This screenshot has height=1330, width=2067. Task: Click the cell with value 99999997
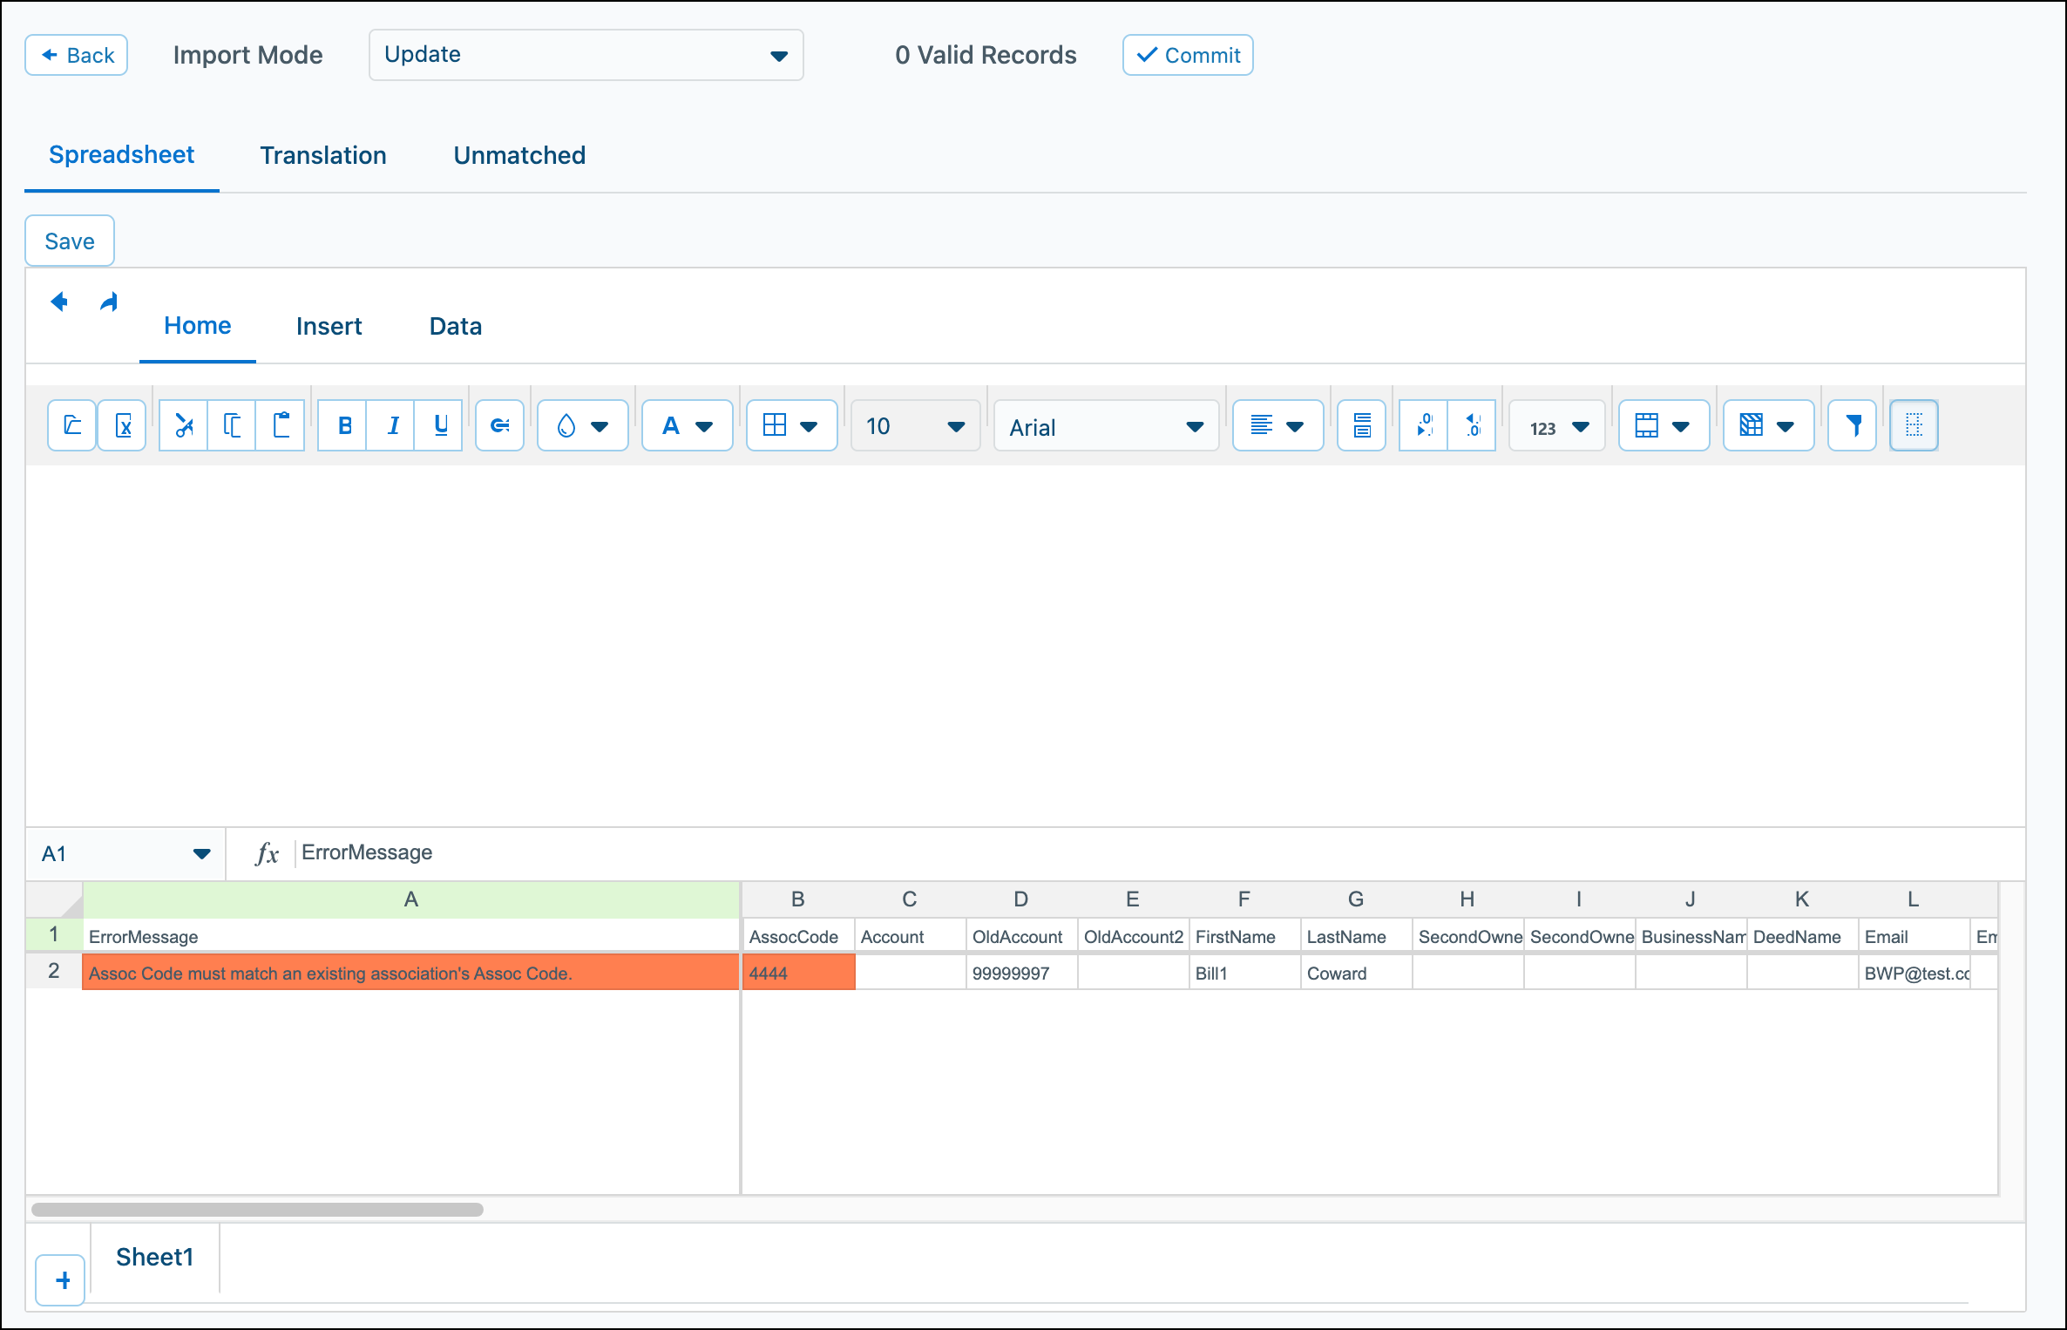pos(1021,973)
